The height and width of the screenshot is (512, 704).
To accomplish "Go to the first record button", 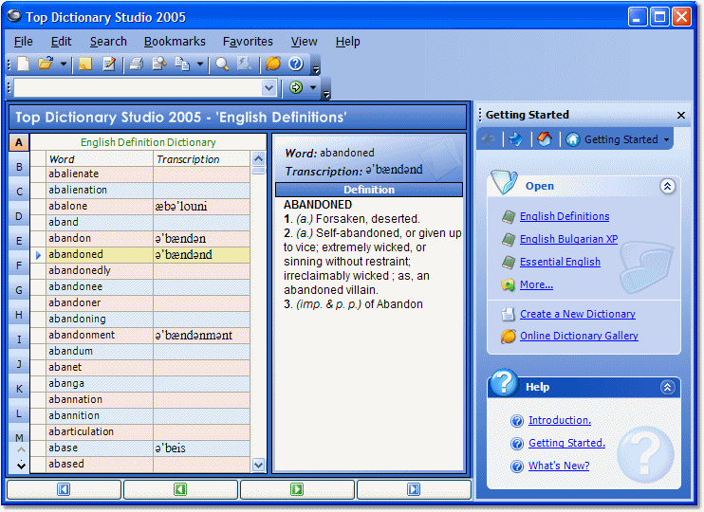I will (64, 489).
